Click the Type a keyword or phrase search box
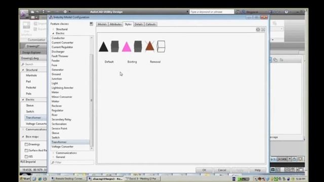324x182 pixels. point(212,12)
